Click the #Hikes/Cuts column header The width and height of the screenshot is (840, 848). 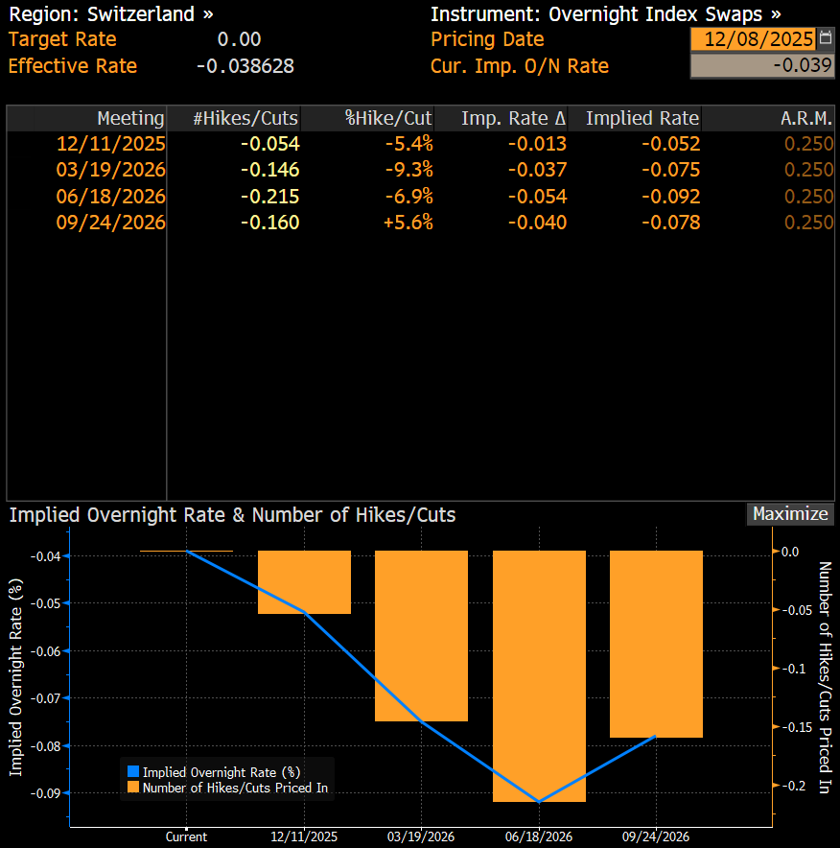pyautogui.click(x=245, y=118)
